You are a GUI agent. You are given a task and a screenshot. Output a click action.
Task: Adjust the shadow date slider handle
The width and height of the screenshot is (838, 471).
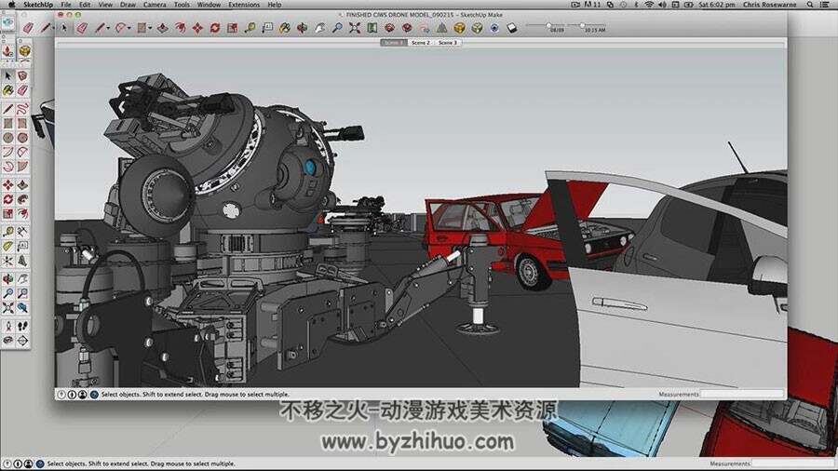click(x=548, y=25)
